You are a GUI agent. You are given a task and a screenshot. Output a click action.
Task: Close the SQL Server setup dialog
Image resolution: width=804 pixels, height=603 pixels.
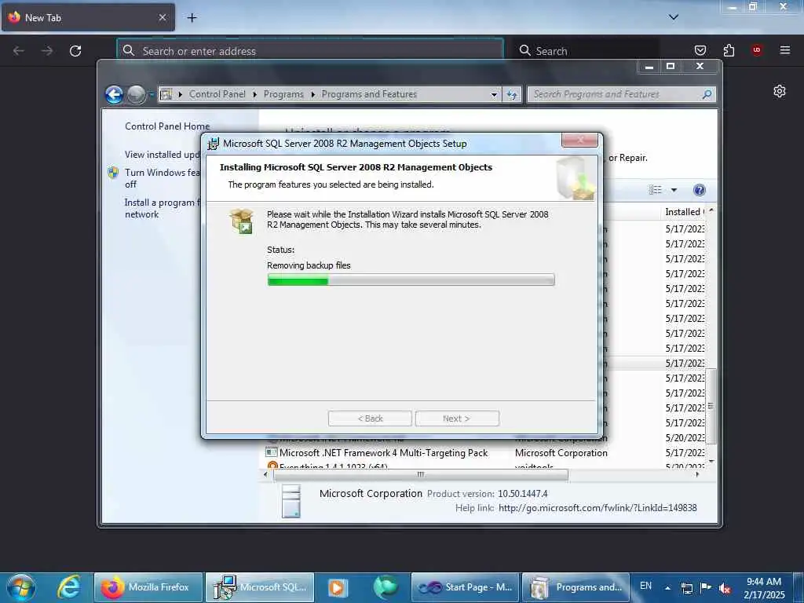[579, 140]
